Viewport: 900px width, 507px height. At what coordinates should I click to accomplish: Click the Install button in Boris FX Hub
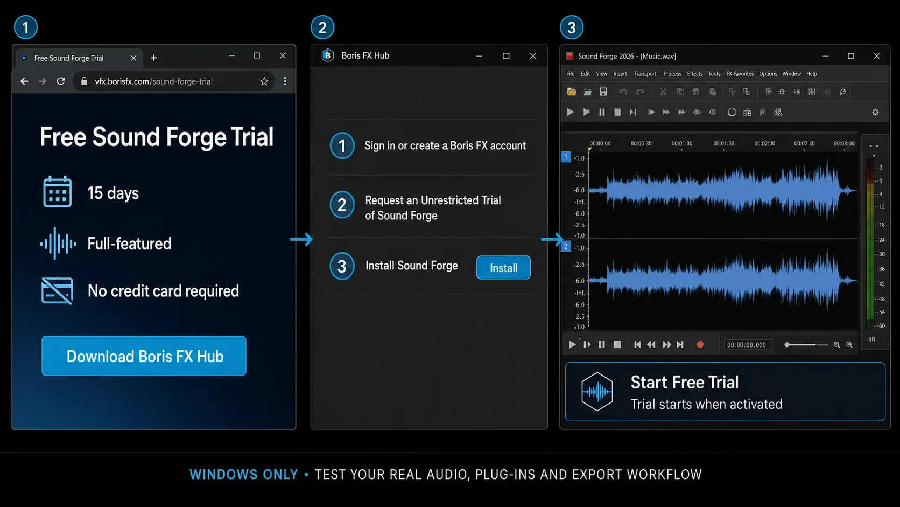pyautogui.click(x=503, y=268)
